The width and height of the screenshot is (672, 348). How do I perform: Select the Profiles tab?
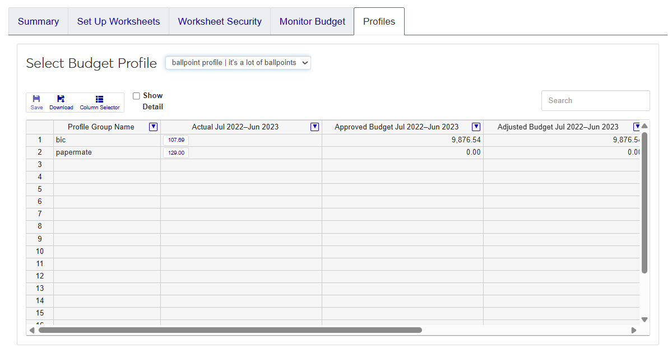[379, 21]
